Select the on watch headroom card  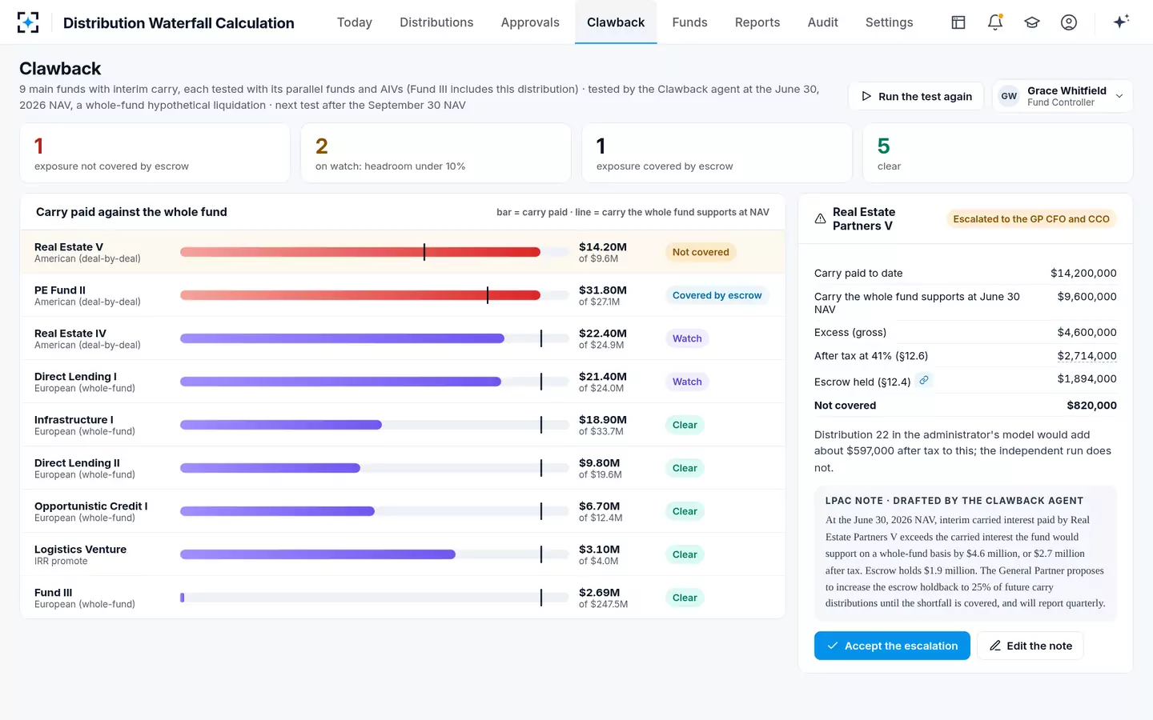(x=436, y=153)
